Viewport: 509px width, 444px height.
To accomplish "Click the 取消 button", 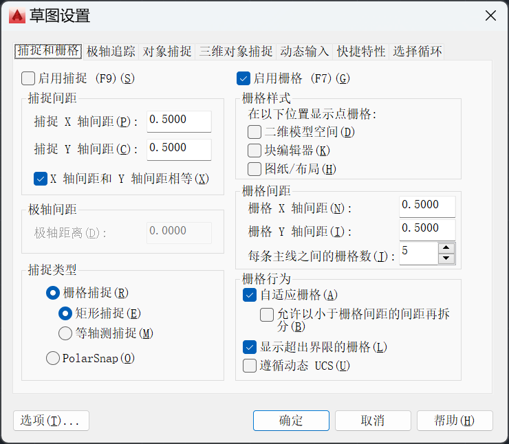I will (x=373, y=421).
